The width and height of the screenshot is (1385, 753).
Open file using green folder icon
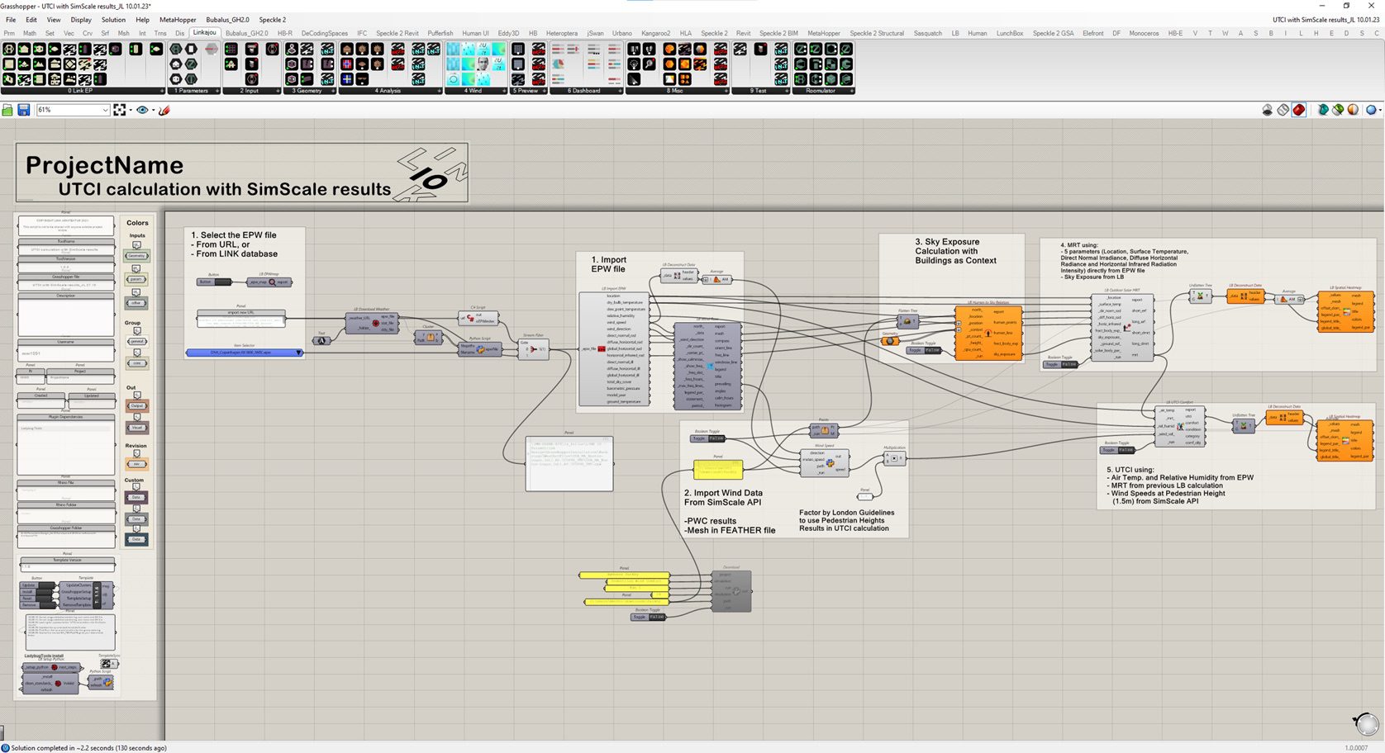tap(7, 110)
